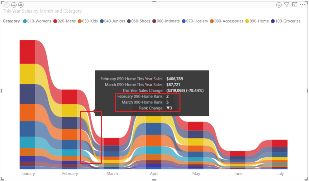Grab the visual's top drag handle
The width and height of the screenshot is (309, 181).
[154, 4]
